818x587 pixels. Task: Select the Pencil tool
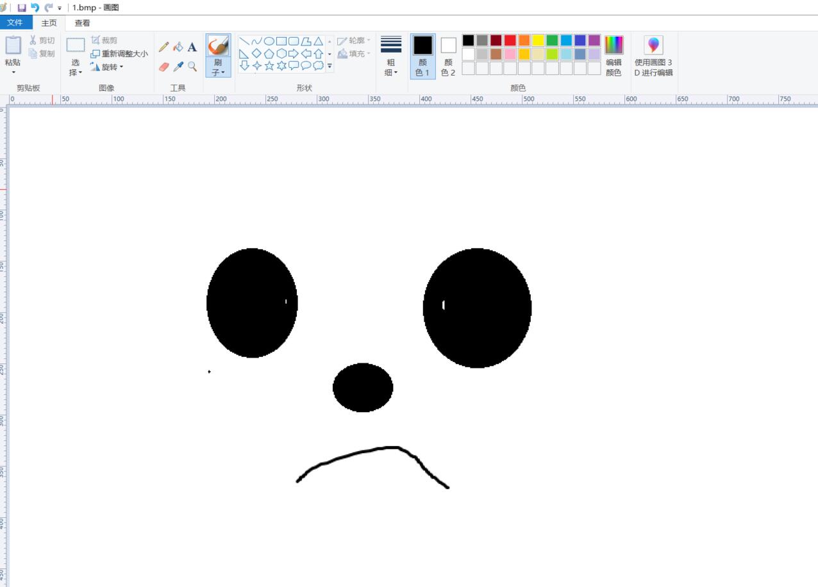[164, 47]
